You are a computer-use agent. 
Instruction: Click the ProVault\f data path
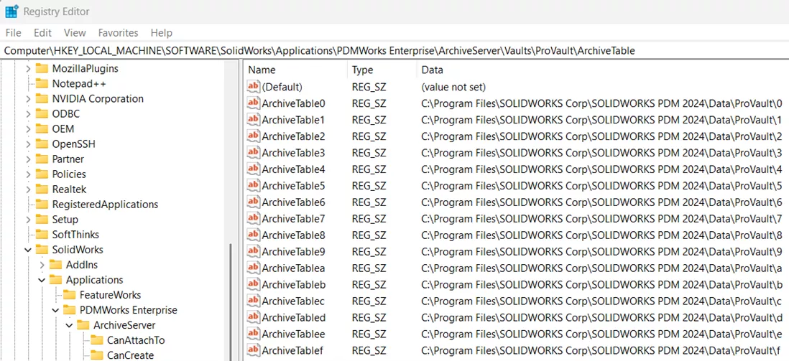(601, 350)
